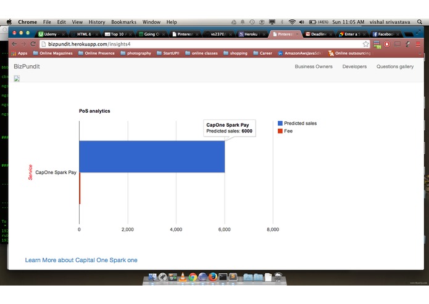Open the Chrome application menu

tap(27, 22)
